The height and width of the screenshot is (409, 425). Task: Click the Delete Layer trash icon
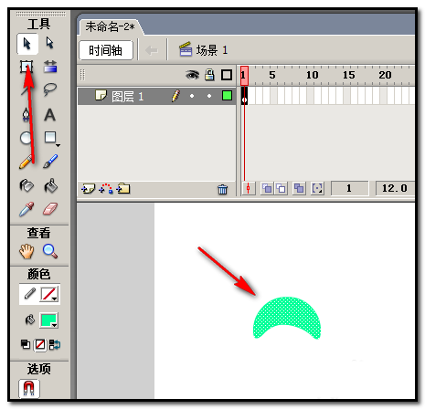(x=223, y=189)
